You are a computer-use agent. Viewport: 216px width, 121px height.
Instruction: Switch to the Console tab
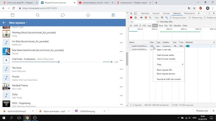pyautogui.click(x=156, y=13)
